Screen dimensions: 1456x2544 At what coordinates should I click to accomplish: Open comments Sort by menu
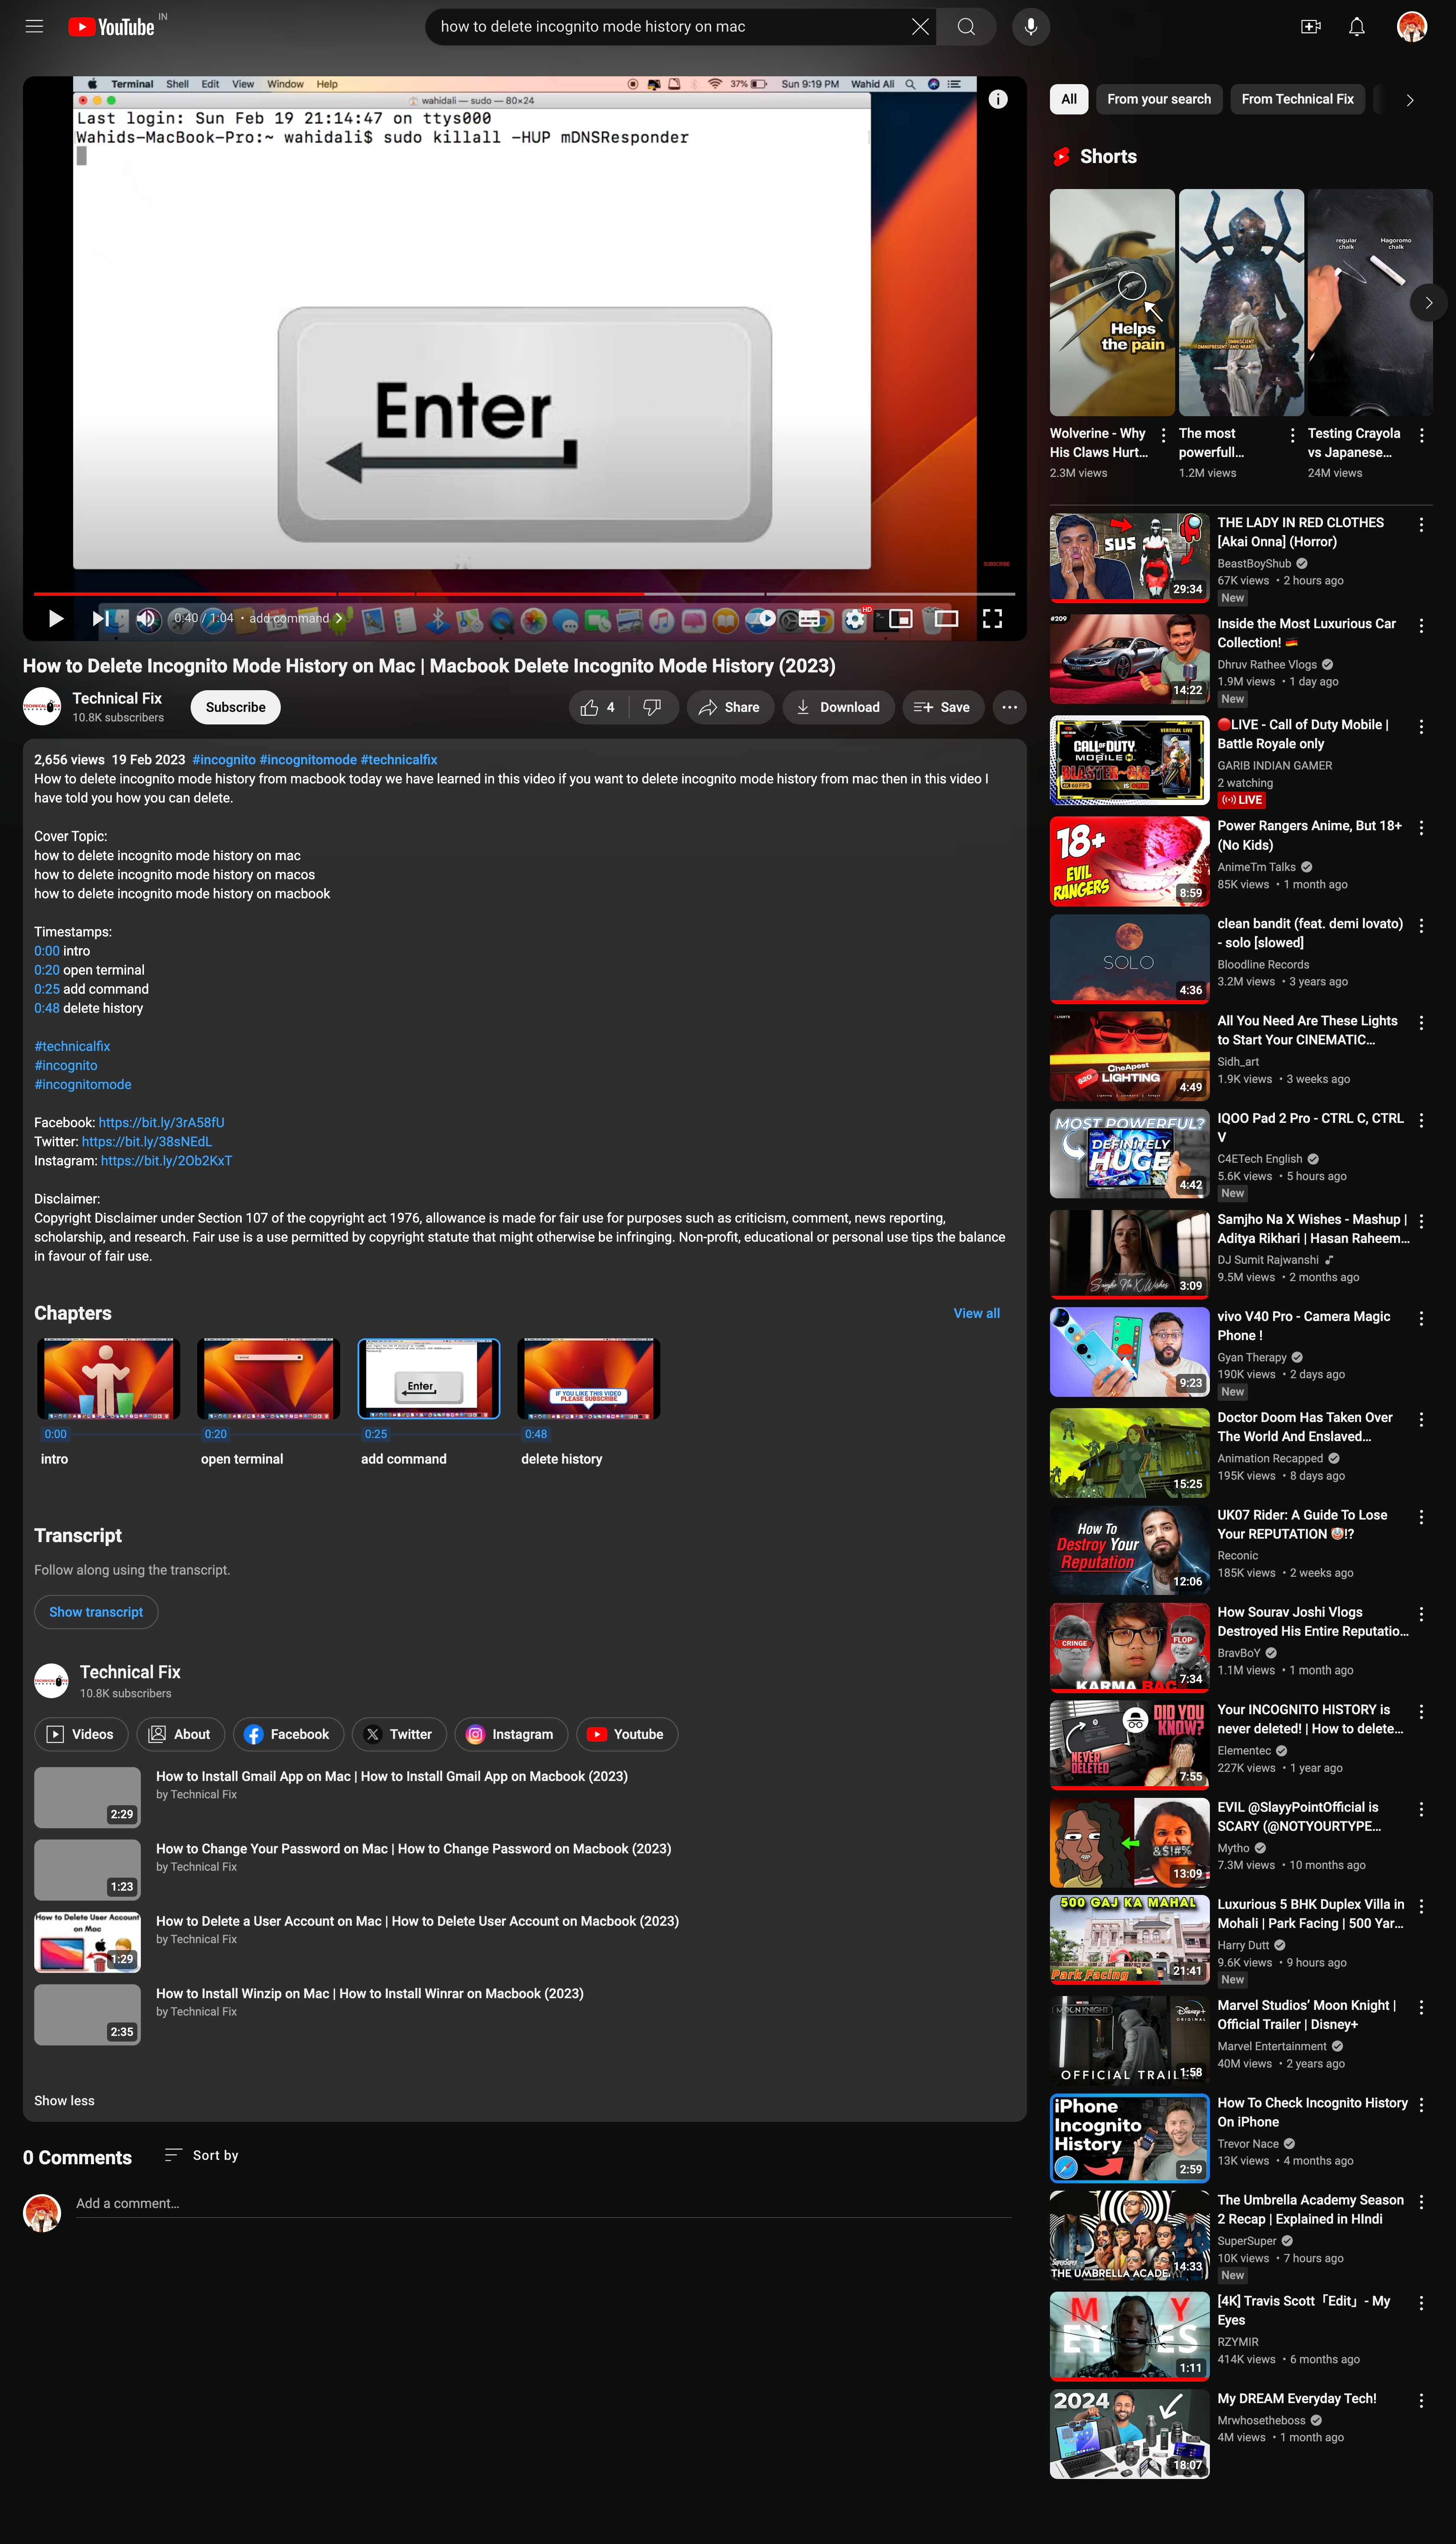[201, 2156]
